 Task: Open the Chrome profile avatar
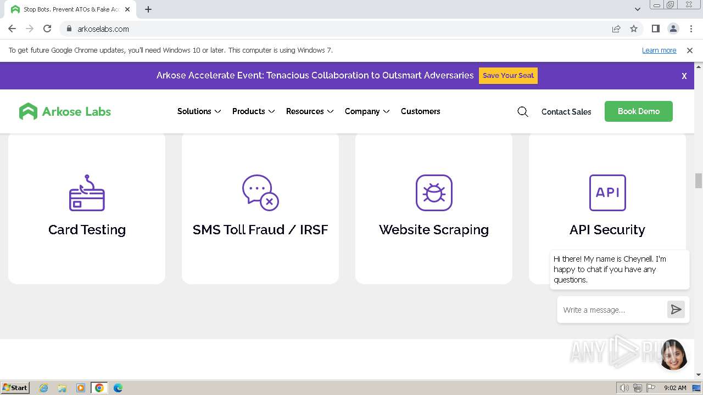tap(673, 29)
